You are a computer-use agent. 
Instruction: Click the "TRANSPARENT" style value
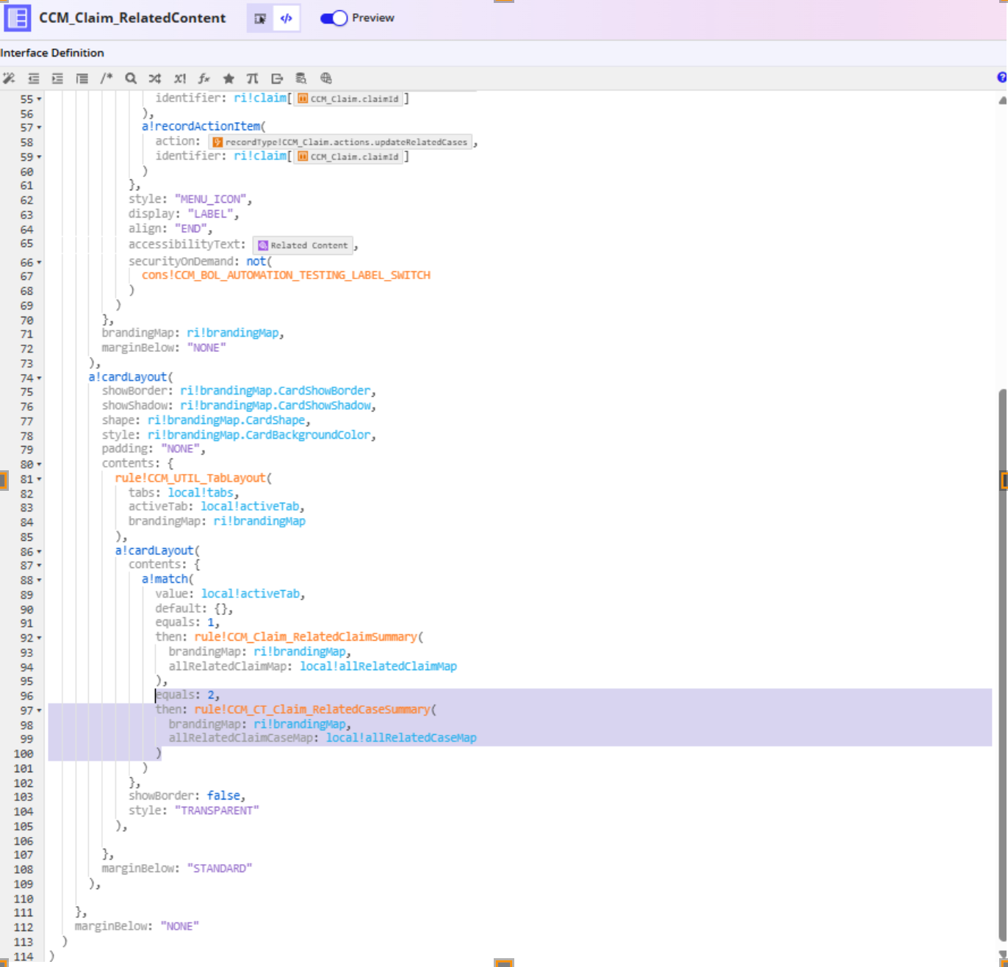tap(217, 810)
